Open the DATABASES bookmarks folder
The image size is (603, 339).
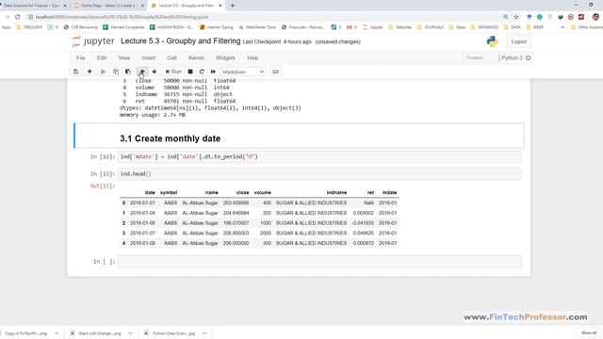(x=484, y=27)
